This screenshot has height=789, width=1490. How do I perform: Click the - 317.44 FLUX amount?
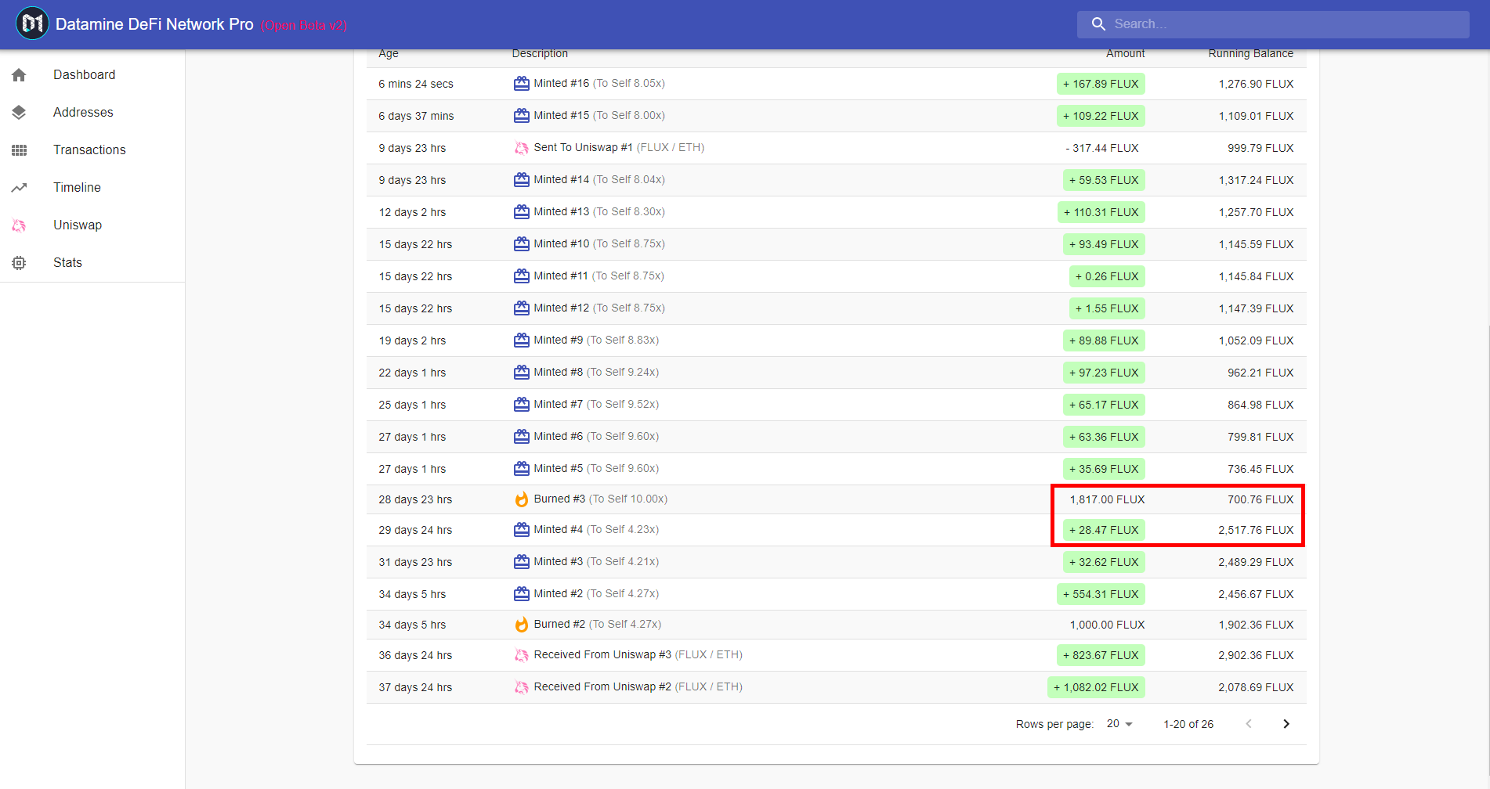pos(1102,148)
